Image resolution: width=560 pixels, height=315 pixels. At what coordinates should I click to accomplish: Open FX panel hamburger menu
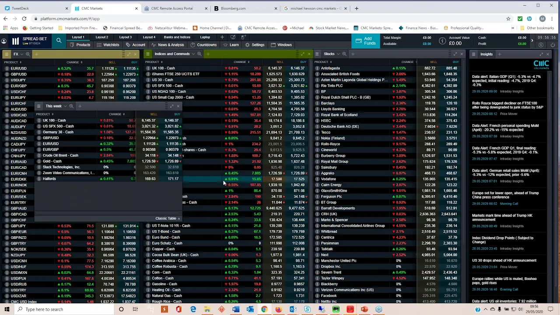pos(7,54)
